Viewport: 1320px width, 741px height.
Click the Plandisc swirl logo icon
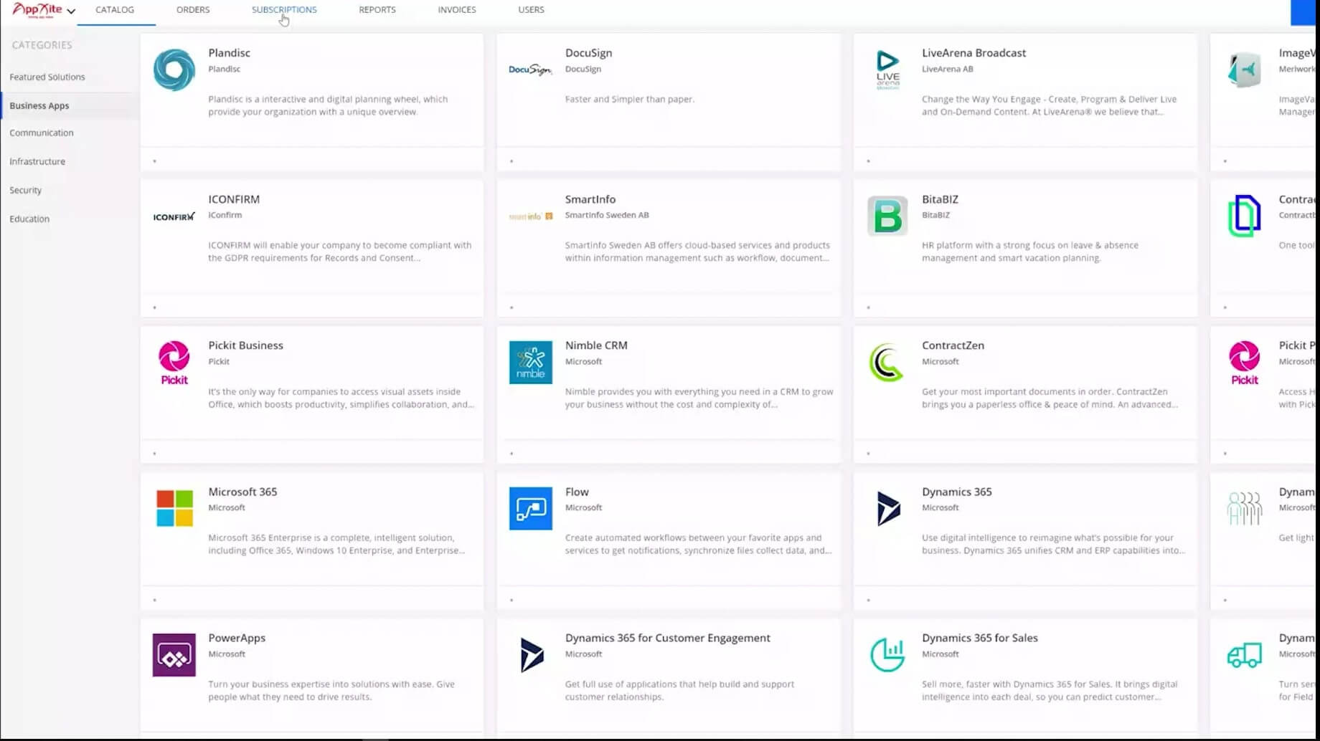(x=174, y=70)
